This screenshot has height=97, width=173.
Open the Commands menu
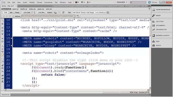pyautogui.click(x=48, y=2)
